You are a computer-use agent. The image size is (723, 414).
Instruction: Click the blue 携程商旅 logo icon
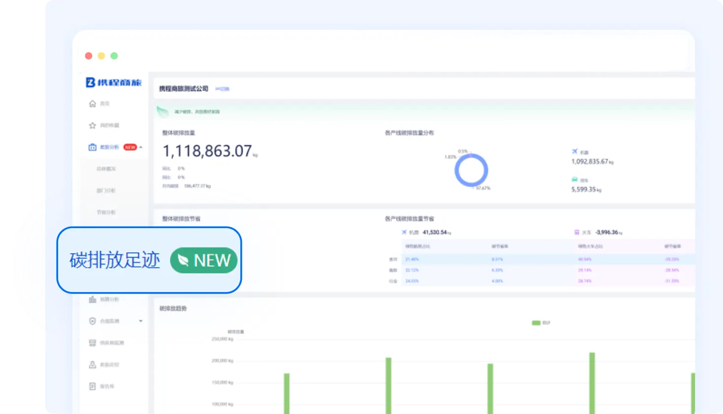point(90,82)
